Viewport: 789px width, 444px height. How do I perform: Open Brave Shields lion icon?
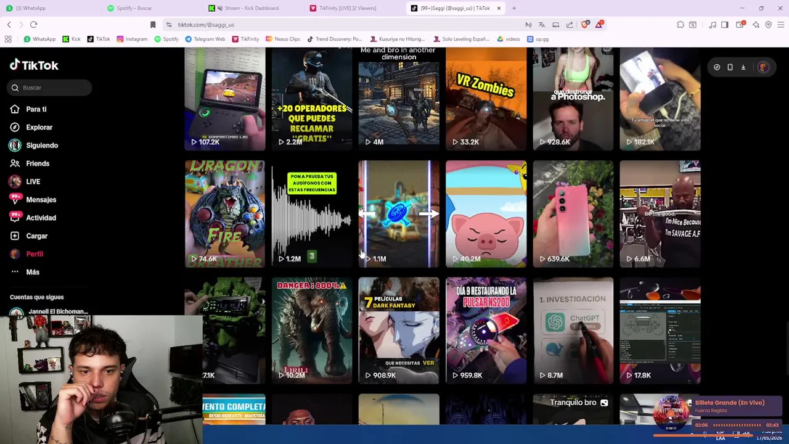tap(584, 25)
